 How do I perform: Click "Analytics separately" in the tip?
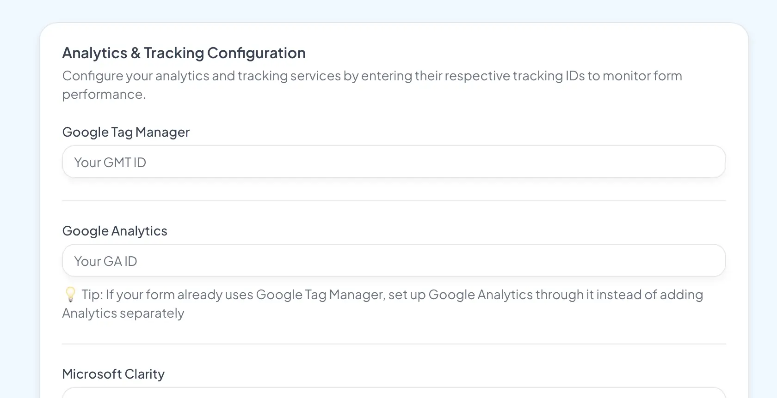point(123,314)
